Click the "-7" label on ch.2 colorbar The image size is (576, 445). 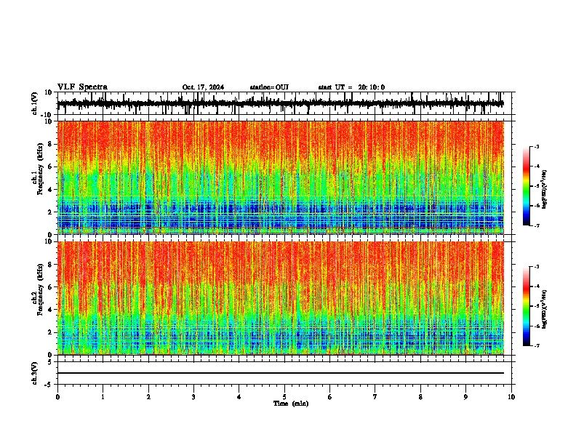pyautogui.click(x=536, y=345)
